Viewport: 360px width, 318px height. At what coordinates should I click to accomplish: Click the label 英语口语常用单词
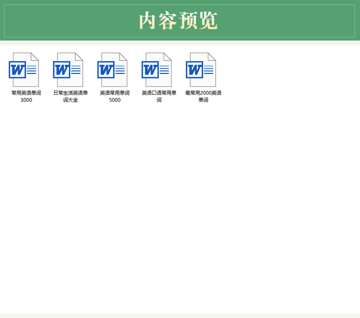pos(159,97)
